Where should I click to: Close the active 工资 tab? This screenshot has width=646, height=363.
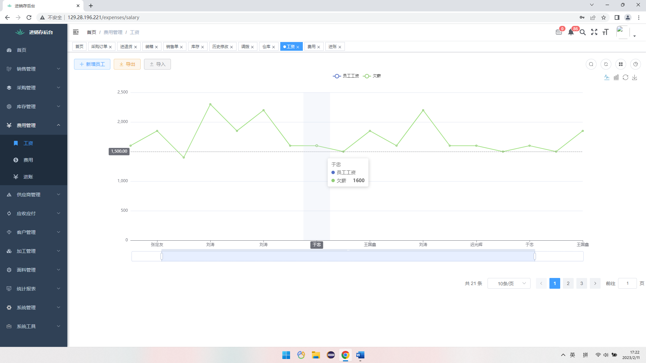(298, 47)
